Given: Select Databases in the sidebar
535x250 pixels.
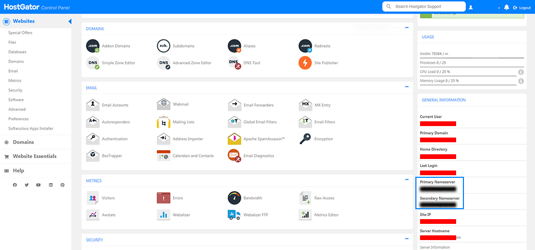Looking at the screenshot, I should coord(17,52).
